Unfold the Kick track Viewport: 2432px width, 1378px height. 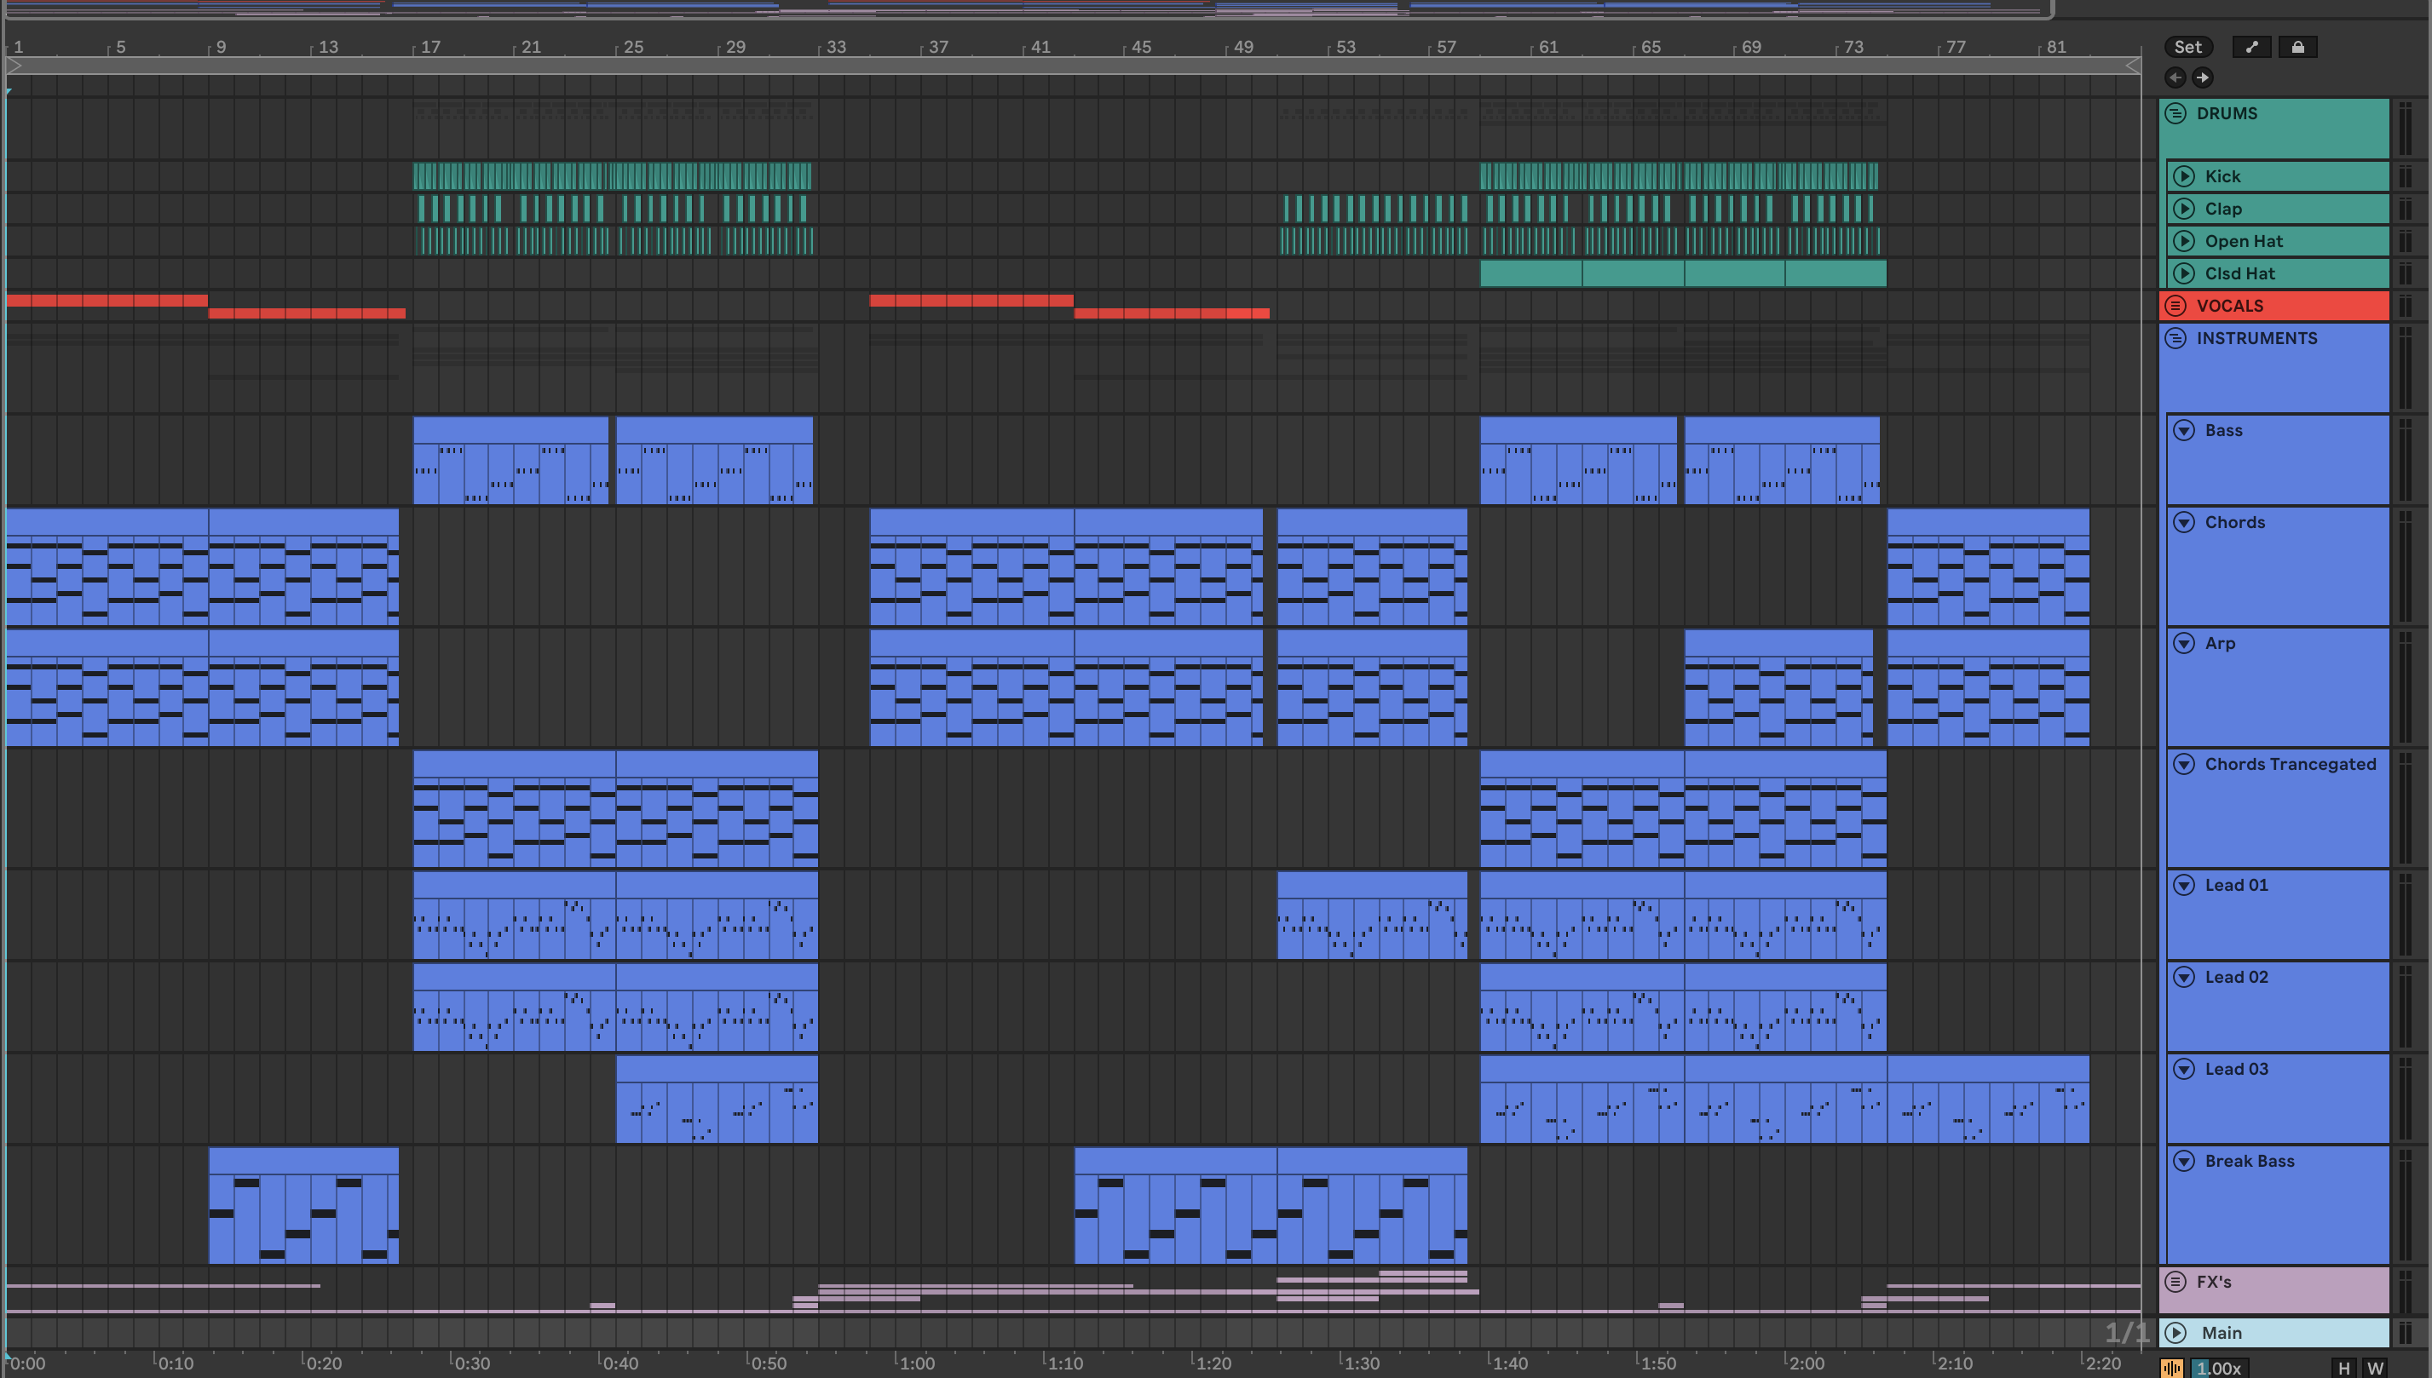click(x=2184, y=176)
